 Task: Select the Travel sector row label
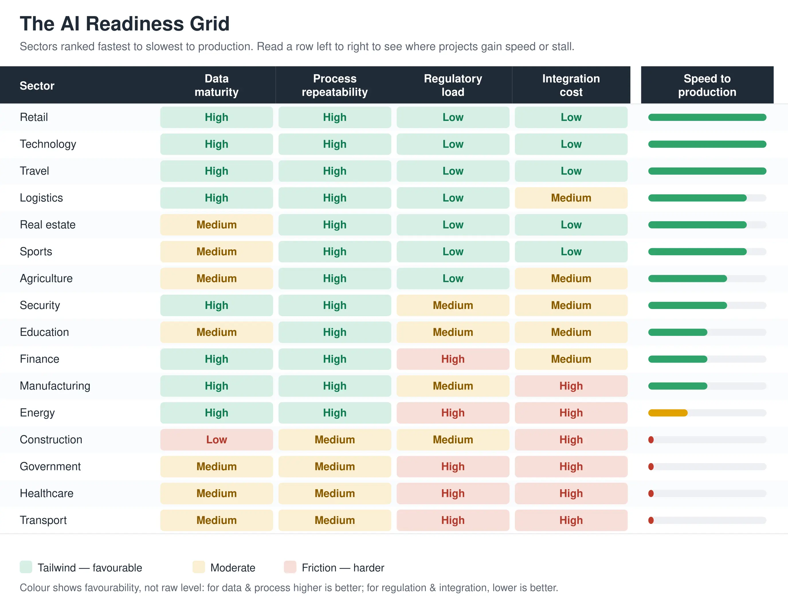pyautogui.click(x=34, y=171)
